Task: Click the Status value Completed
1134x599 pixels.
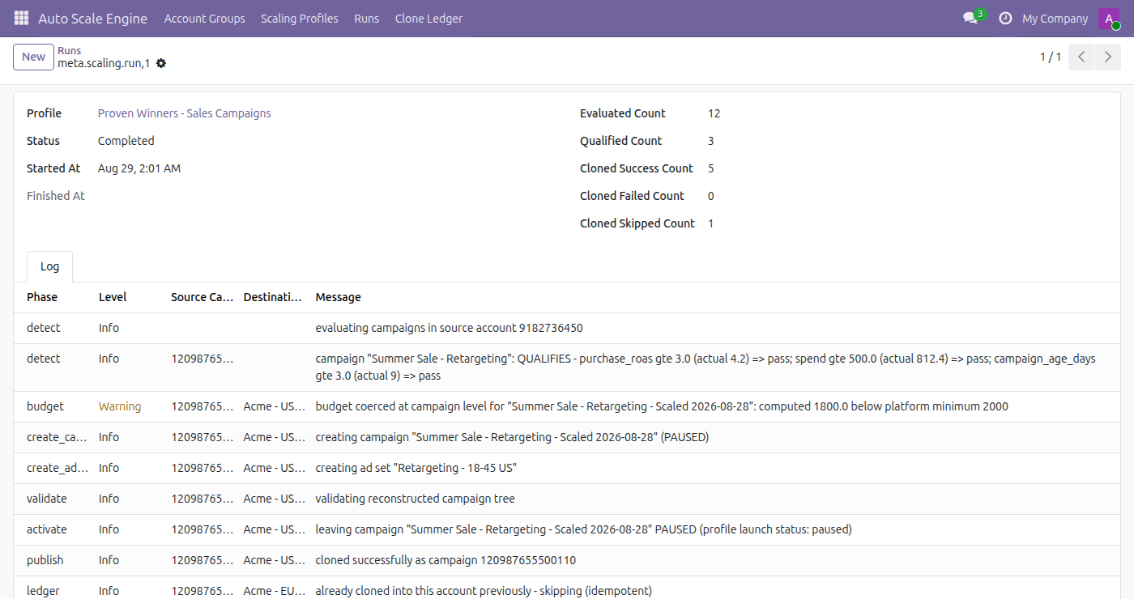Action: click(126, 141)
